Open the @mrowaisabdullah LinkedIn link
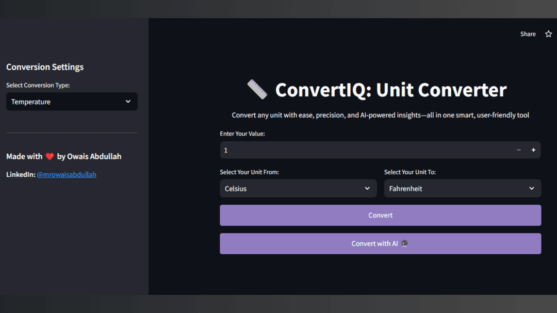557x313 pixels. coord(67,175)
